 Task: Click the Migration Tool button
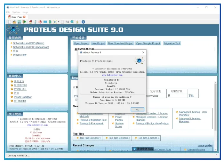(172, 43)
